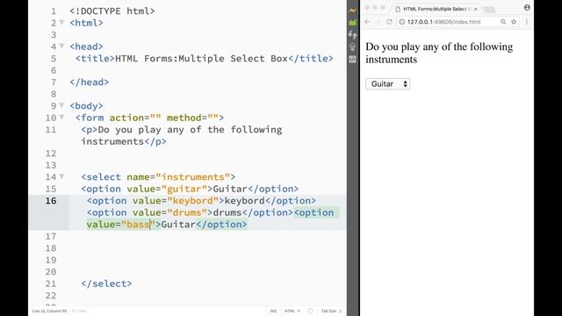Reload the page in Chrome
The width and height of the screenshot is (562, 316).
coord(390,22)
